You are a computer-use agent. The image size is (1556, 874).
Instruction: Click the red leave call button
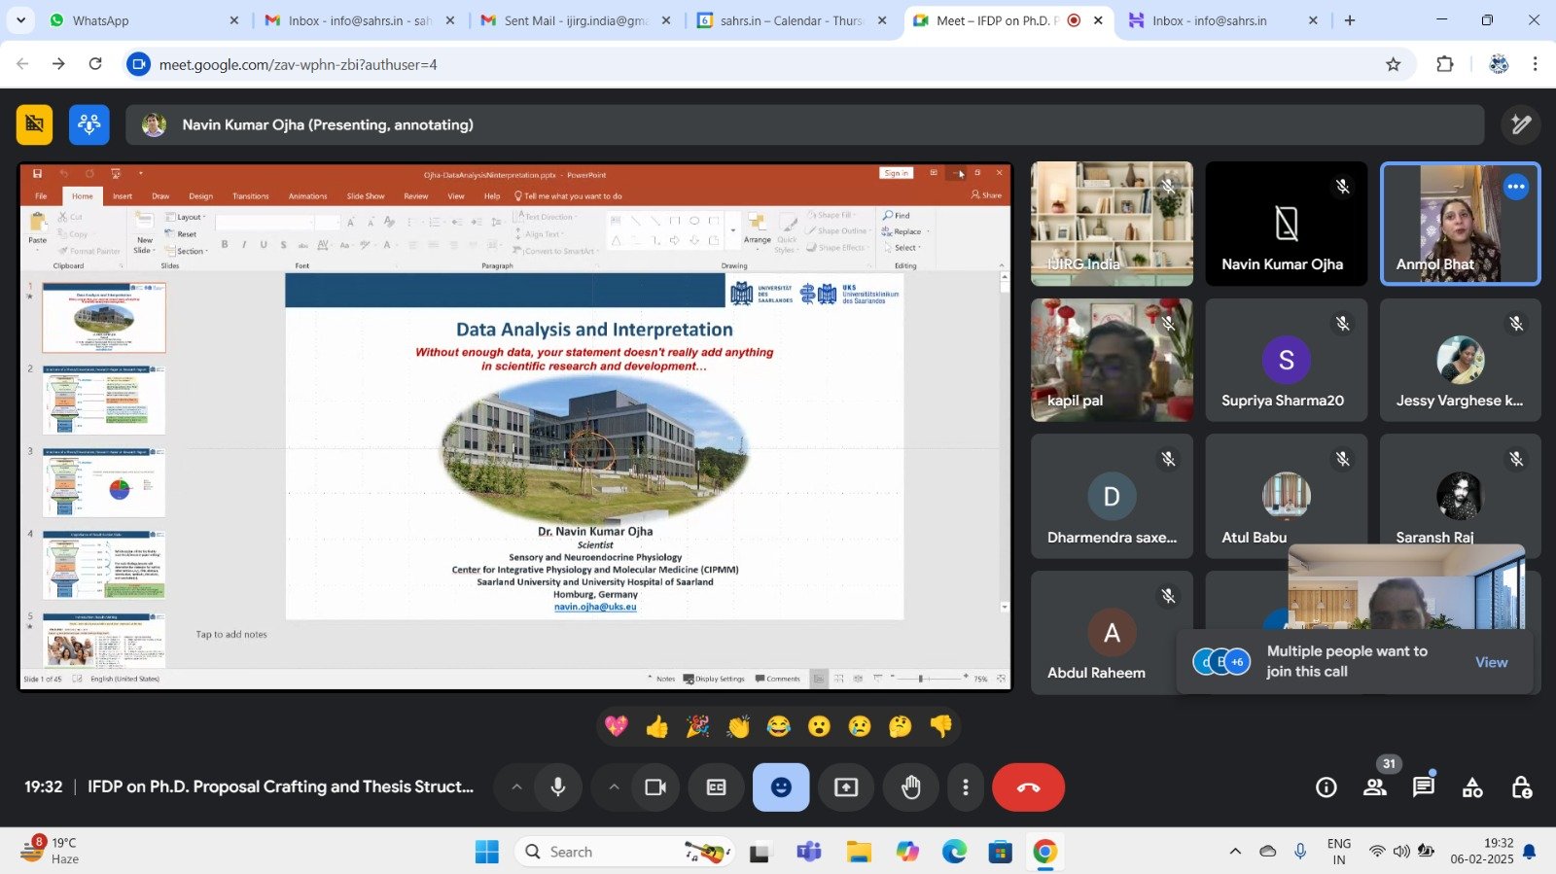[x=1028, y=787]
